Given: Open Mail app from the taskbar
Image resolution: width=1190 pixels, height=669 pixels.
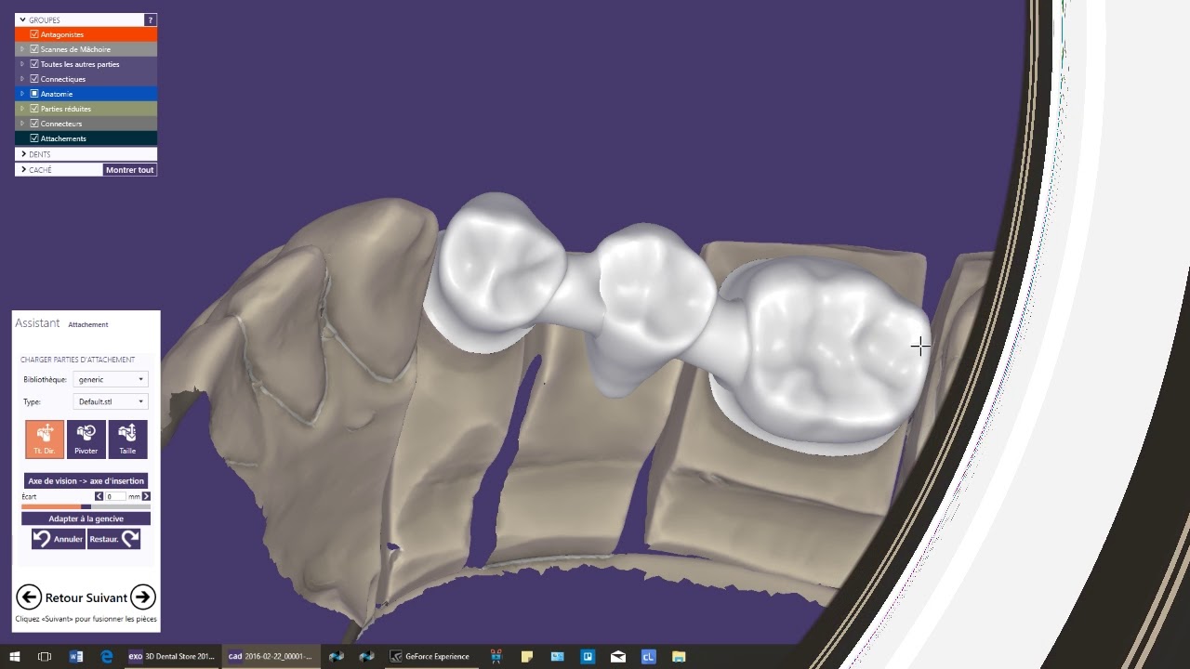Looking at the screenshot, I should [618, 656].
